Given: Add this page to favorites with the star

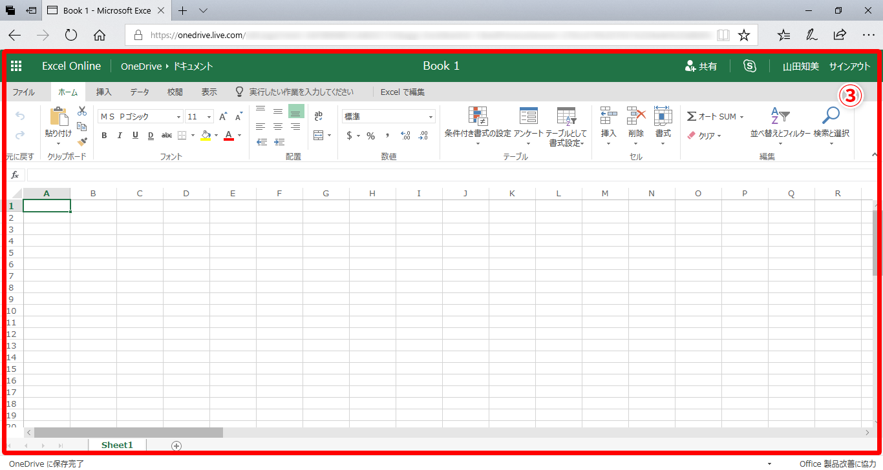Looking at the screenshot, I should click(744, 35).
